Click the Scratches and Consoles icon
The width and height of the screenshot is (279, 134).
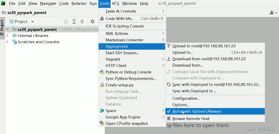[15, 42]
